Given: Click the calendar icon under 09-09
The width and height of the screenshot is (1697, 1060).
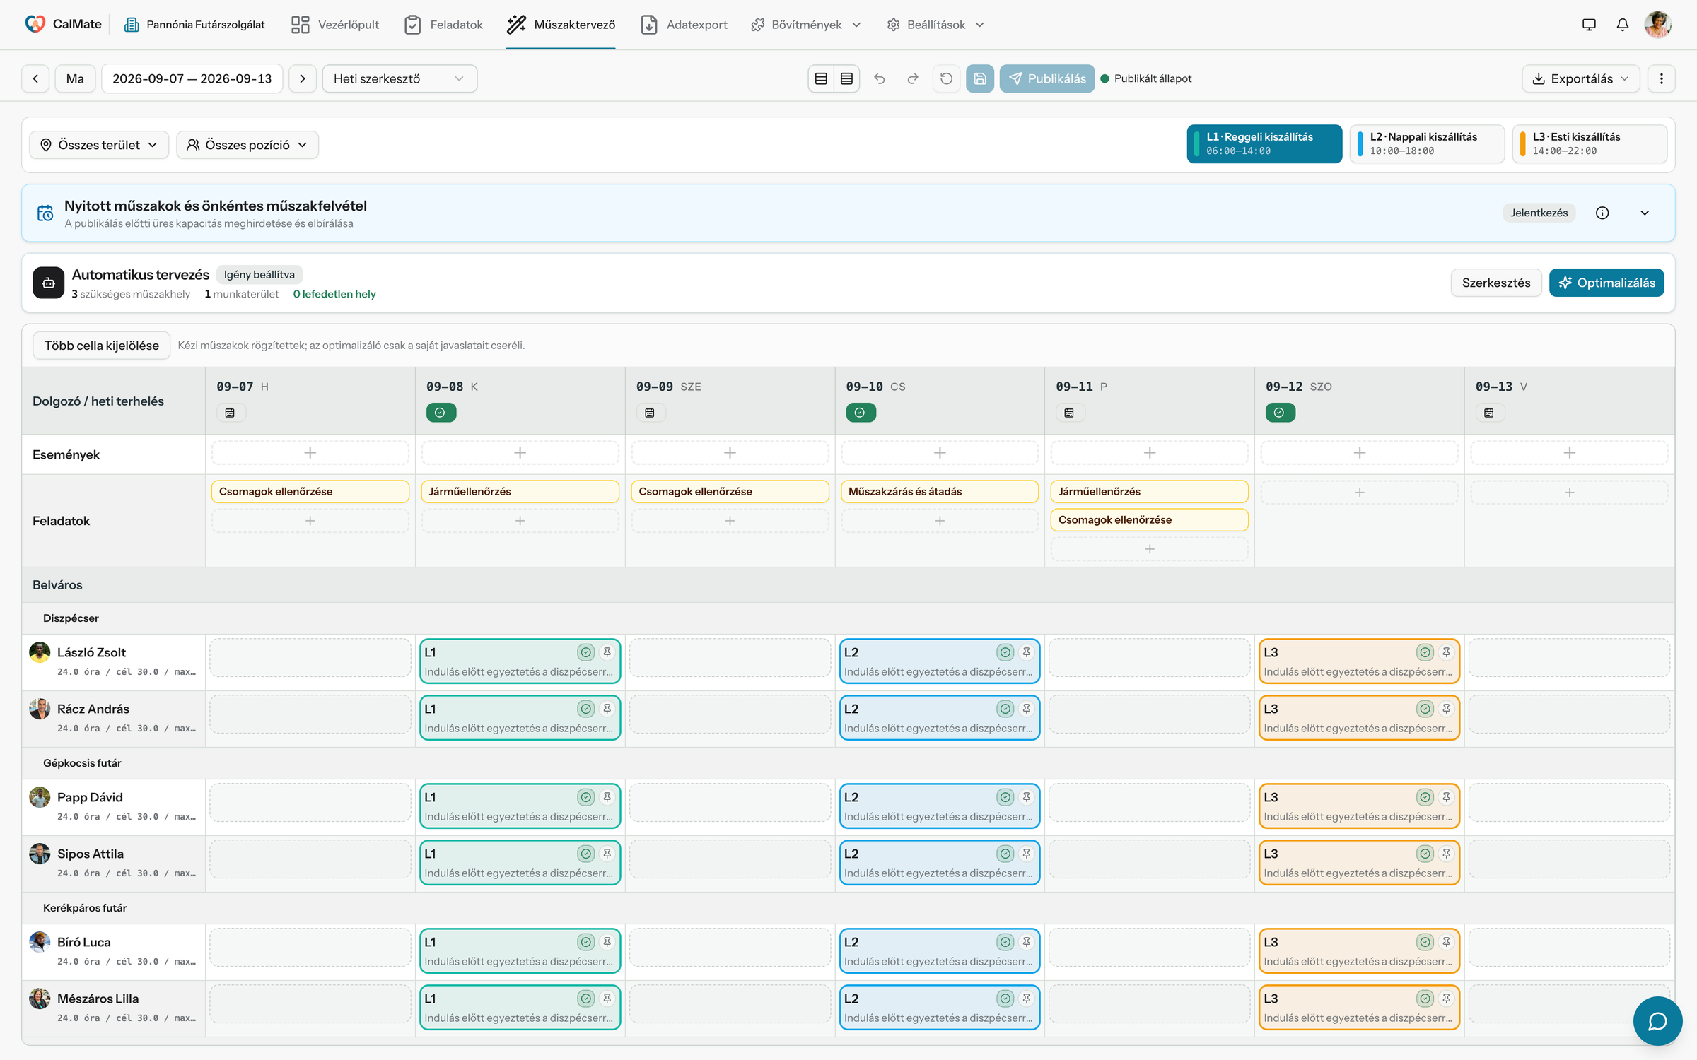Looking at the screenshot, I should (x=650, y=413).
